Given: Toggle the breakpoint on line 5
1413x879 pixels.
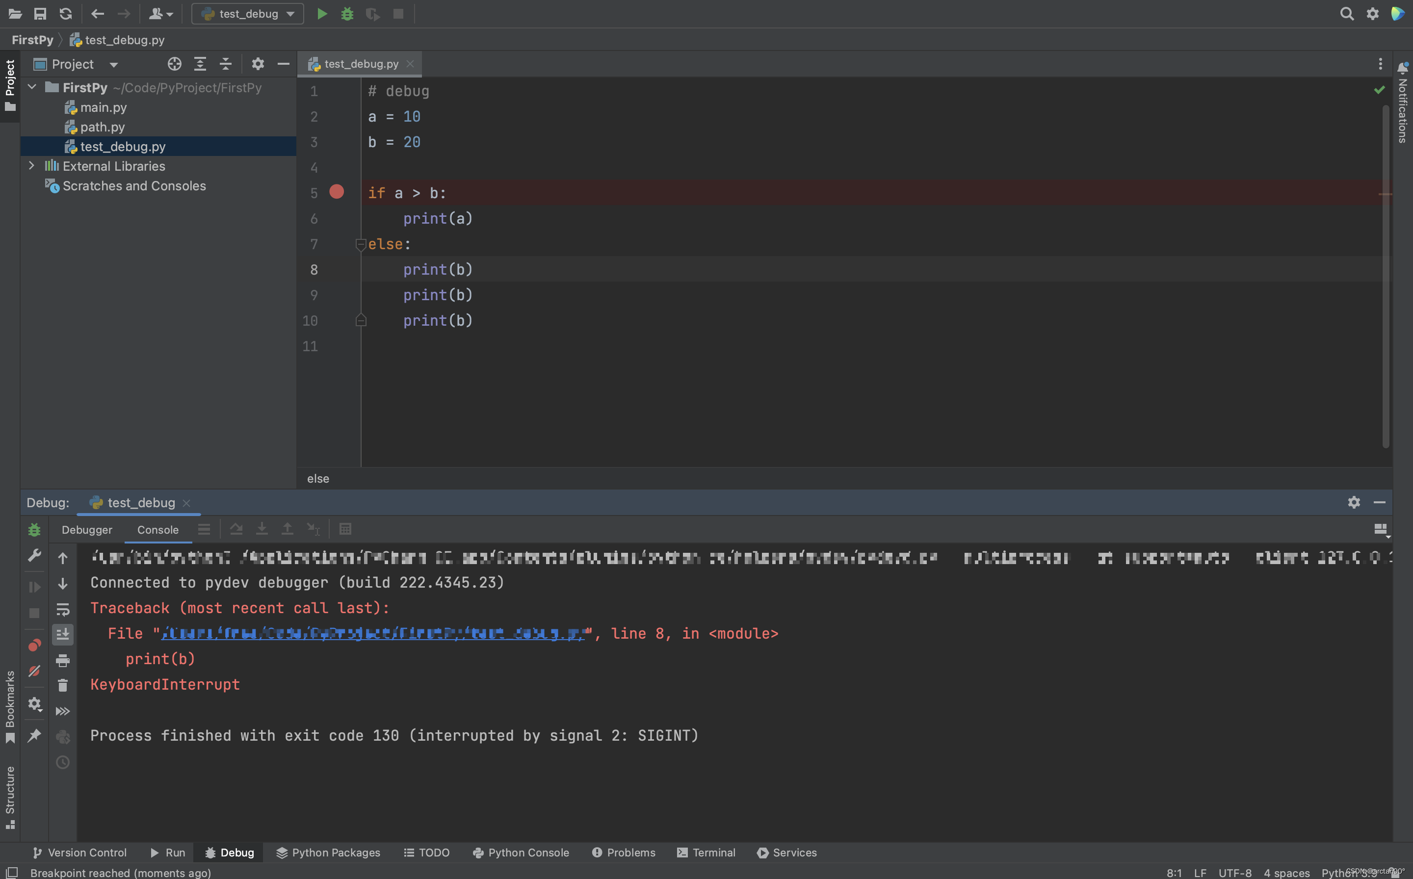Looking at the screenshot, I should coord(337,192).
